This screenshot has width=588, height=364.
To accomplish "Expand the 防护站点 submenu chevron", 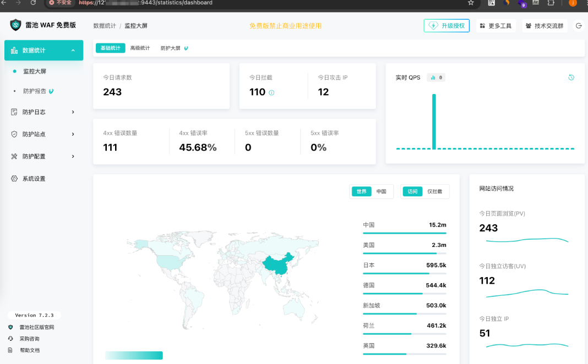I will [73, 134].
